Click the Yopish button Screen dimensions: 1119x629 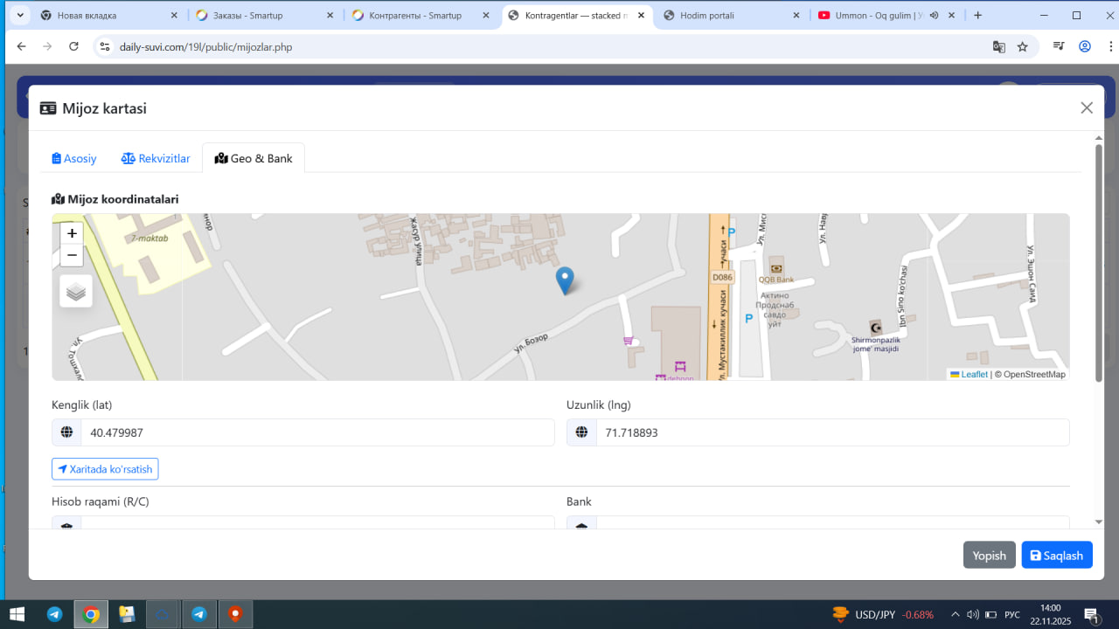click(989, 556)
